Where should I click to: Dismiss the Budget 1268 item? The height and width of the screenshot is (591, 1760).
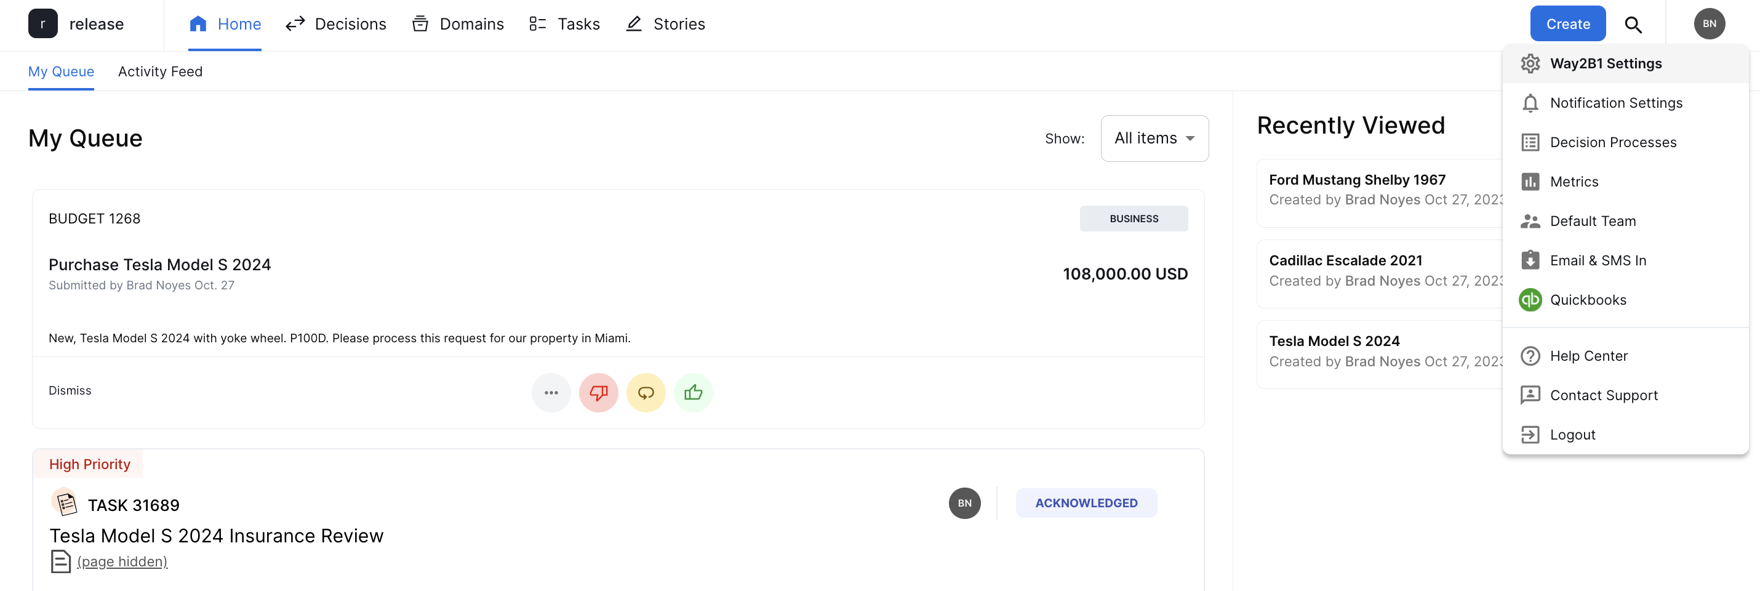point(70,391)
